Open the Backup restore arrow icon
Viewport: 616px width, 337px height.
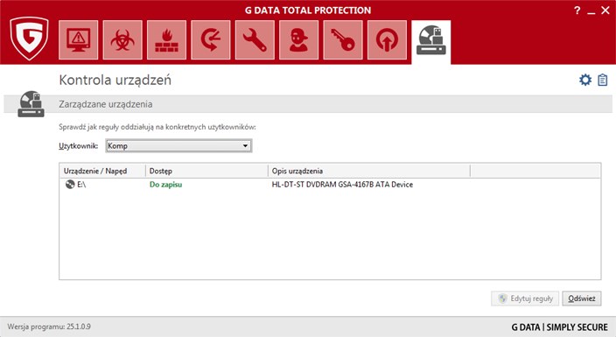click(x=211, y=40)
